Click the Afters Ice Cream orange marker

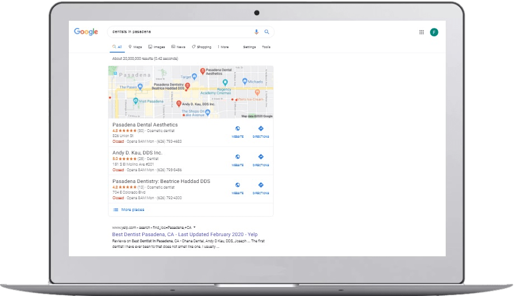tap(258, 92)
